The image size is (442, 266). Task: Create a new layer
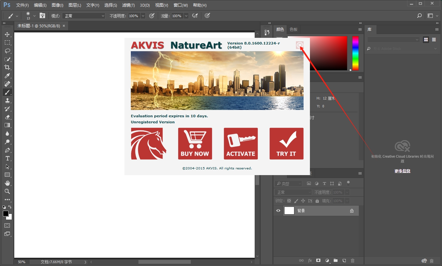(x=344, y=261)
